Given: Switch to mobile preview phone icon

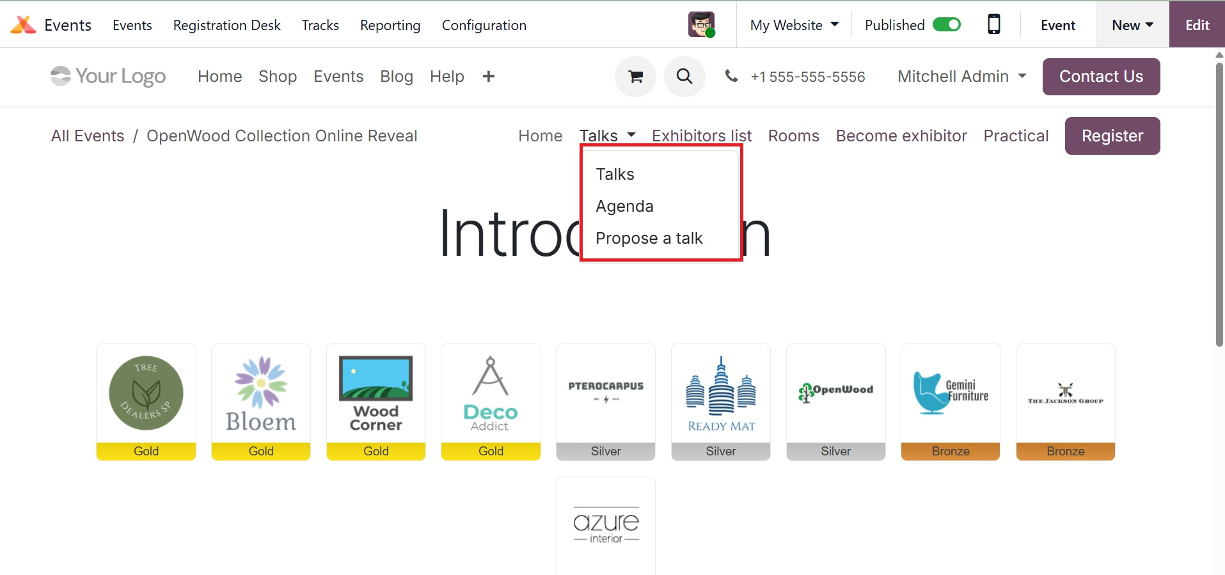Looking at the screenshot, I should pyautogui.click(x=993, y=24).
